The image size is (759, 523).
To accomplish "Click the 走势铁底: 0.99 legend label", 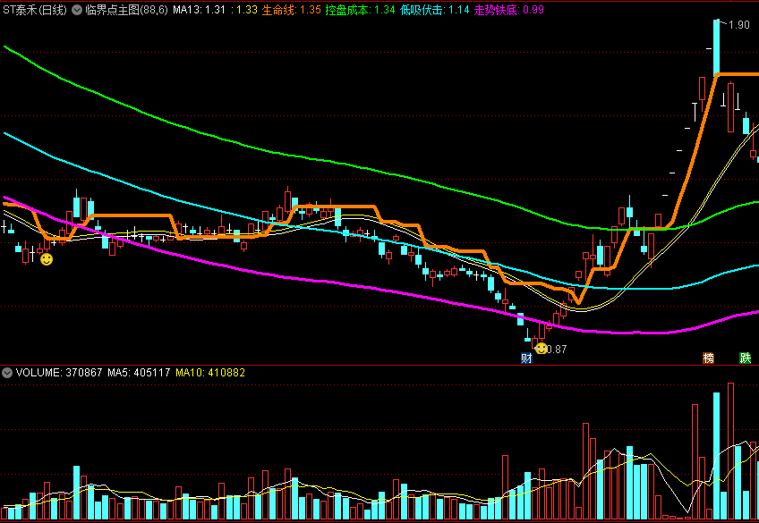I will click(508, 10).
